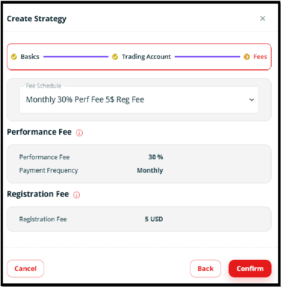Click the 30 % performance fee value
Viewport: 281px width, 287px height.
[156, 157]
